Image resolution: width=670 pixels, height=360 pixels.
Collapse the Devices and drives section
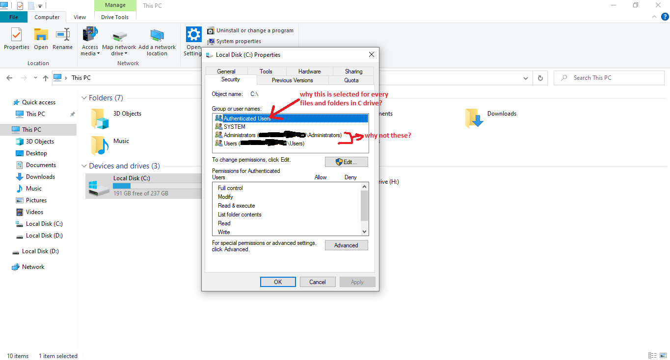point(84,166)
